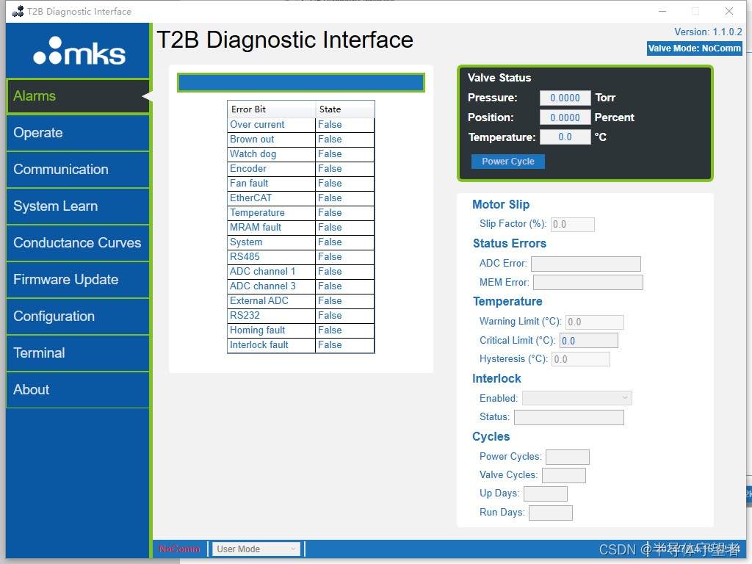
Task: Open the Firmware Update page
Action: 78,280
